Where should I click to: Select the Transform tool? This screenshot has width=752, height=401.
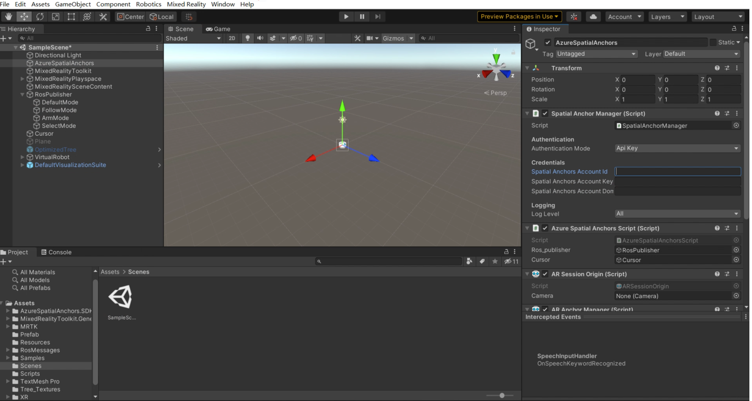(x=87, y=17)
